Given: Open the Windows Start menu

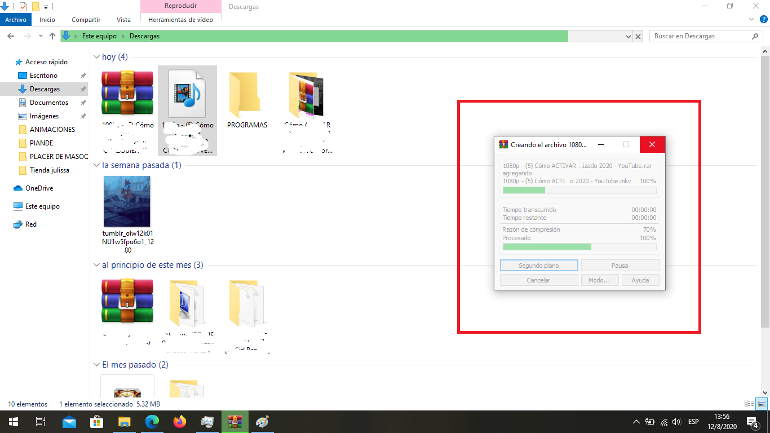Looking at the screenshot, I should click(13, 422).
